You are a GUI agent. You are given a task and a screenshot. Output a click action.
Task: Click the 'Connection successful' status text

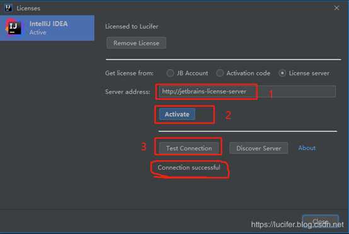[x=189, y=168]
